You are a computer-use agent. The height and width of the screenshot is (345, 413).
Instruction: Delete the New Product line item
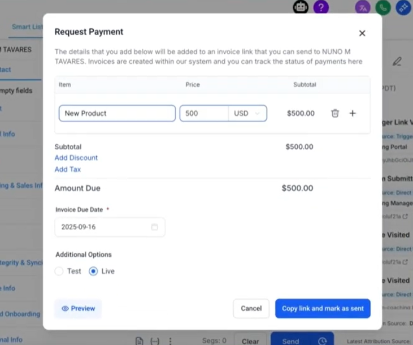tap(335, 113)
